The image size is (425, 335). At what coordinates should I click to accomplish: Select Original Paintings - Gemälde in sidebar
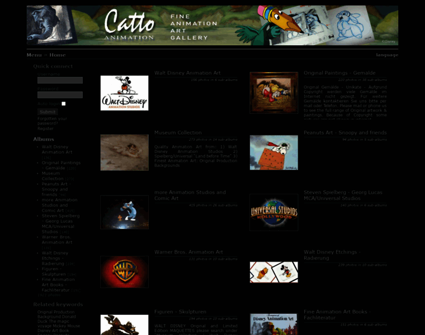(61, 165)
